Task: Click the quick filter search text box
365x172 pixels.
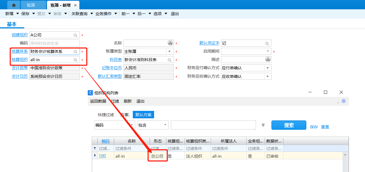Action: (x=213, y=125)
